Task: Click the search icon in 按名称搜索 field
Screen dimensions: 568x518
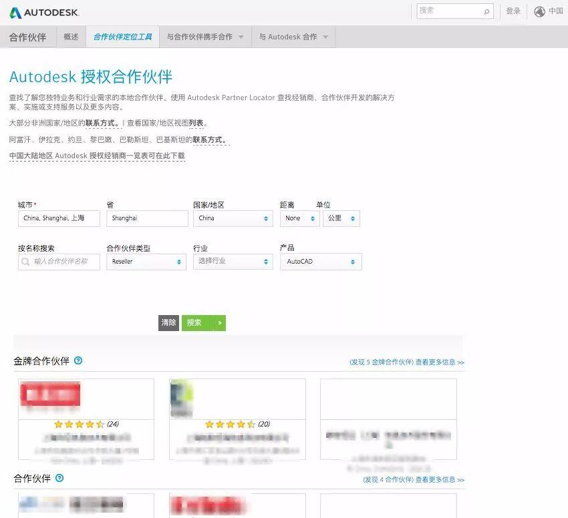Action: tap(25, 262)
